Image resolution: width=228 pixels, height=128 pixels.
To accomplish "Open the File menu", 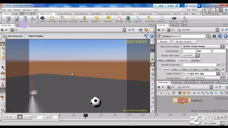I will [4, 10].
